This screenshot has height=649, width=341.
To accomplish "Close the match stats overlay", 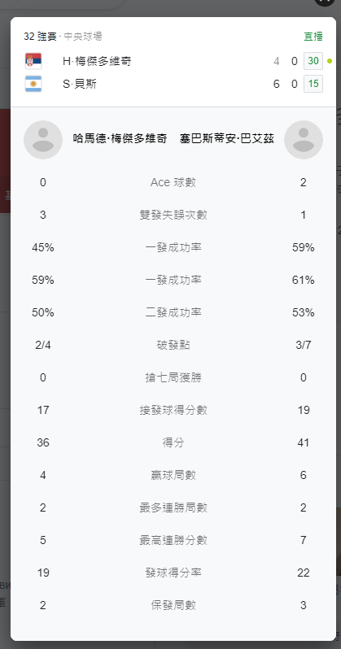I will [x=325, y=2].
